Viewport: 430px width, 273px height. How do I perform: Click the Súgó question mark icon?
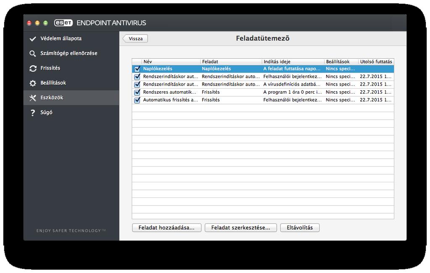(33, 113)
